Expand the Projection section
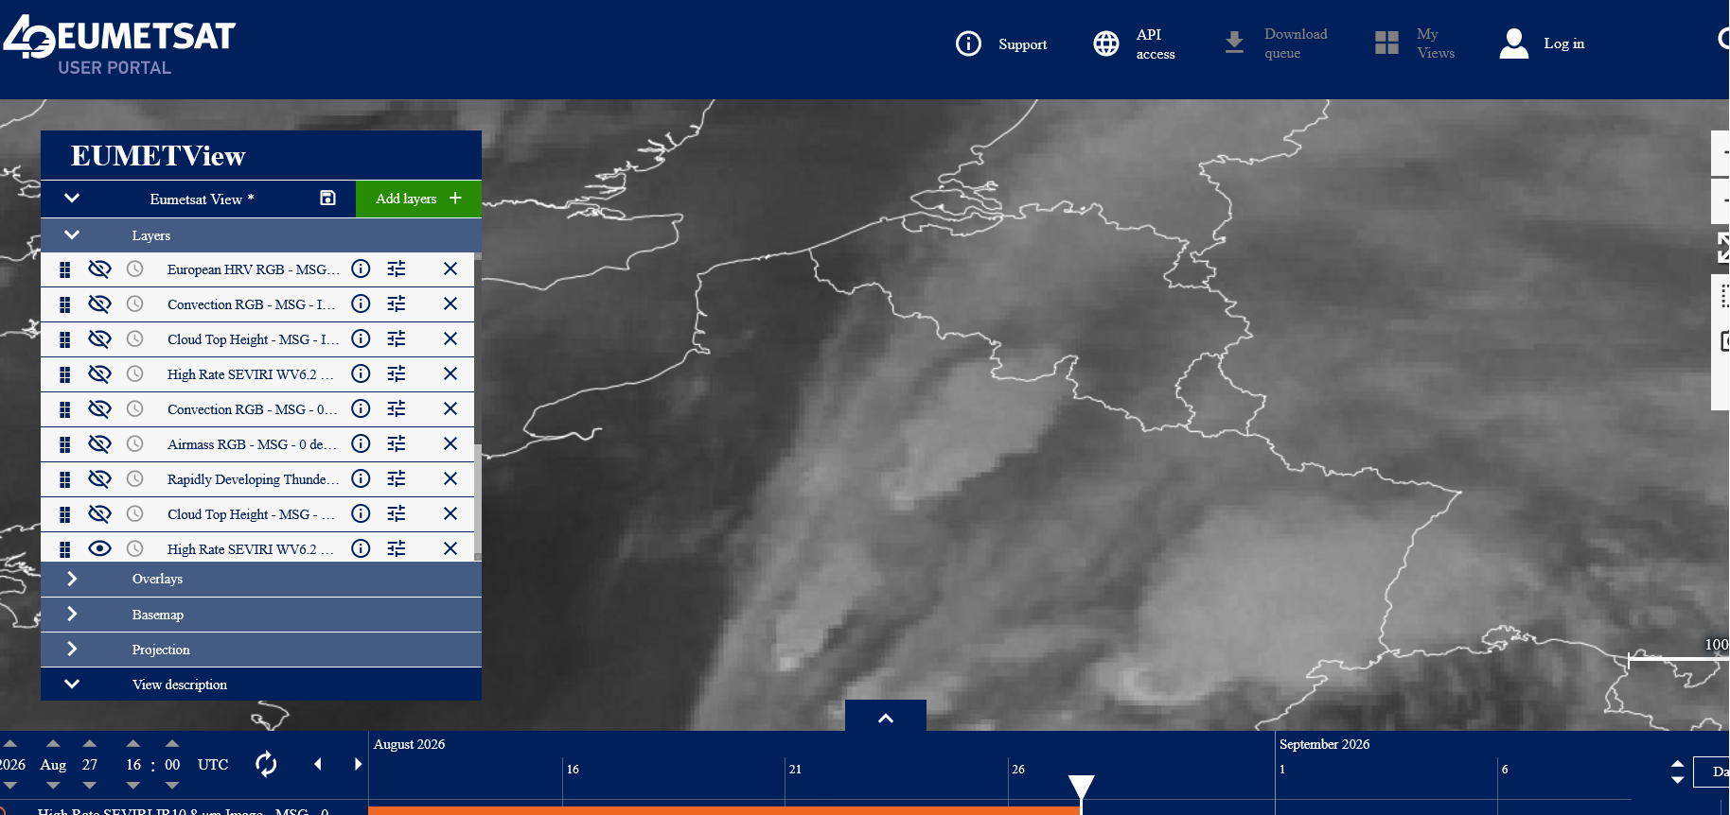This screenshot has height=815, width=1730. (72, 649)
